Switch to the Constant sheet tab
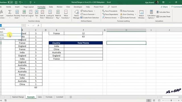The image size is (182, 102). [60, 97]
